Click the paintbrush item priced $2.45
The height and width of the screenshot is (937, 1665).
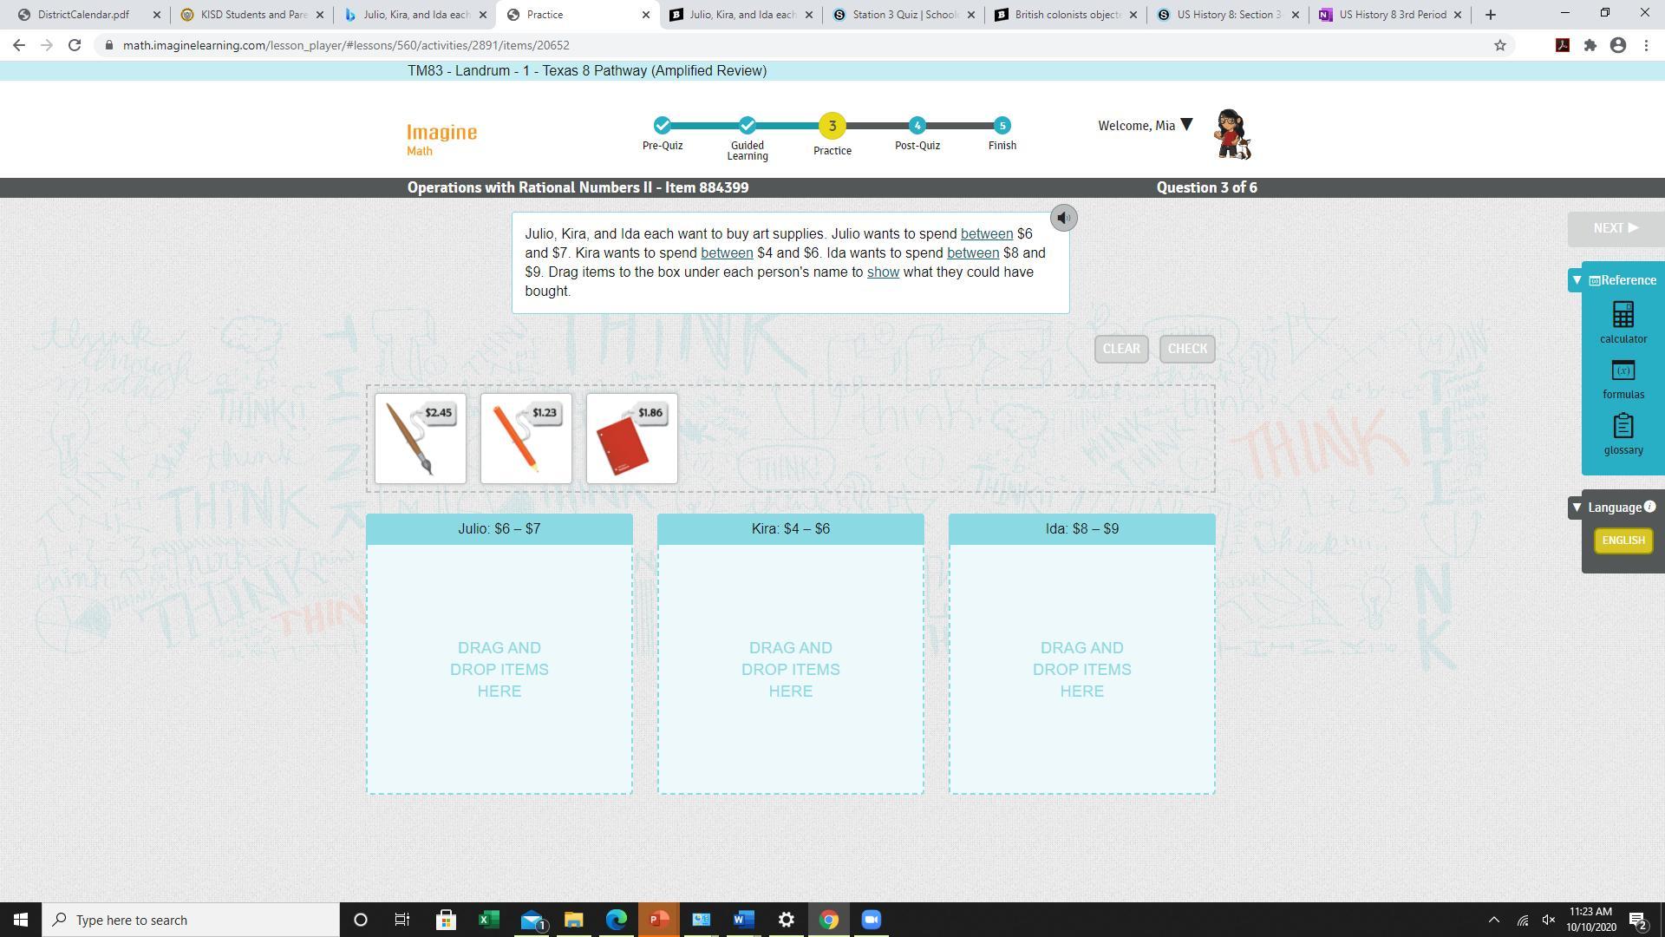tap(421, 439)
